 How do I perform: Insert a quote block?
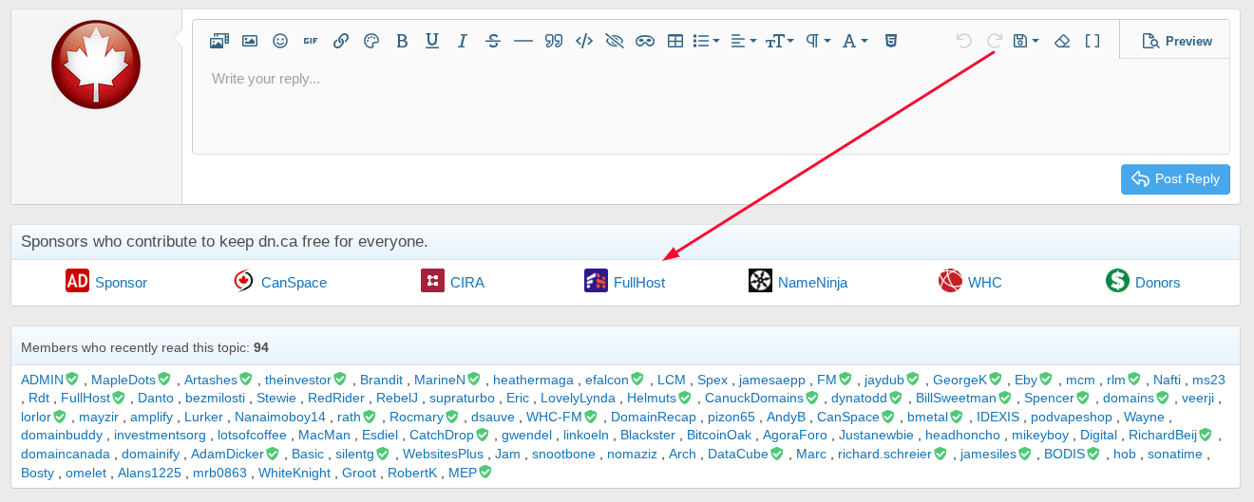[554, 41]
